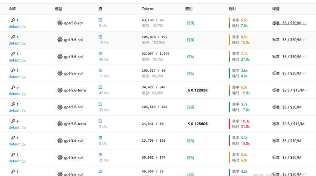Open the default group link in 94,422 row
The width and height of the screenshot is (316, 176).
tap(15, 94)
